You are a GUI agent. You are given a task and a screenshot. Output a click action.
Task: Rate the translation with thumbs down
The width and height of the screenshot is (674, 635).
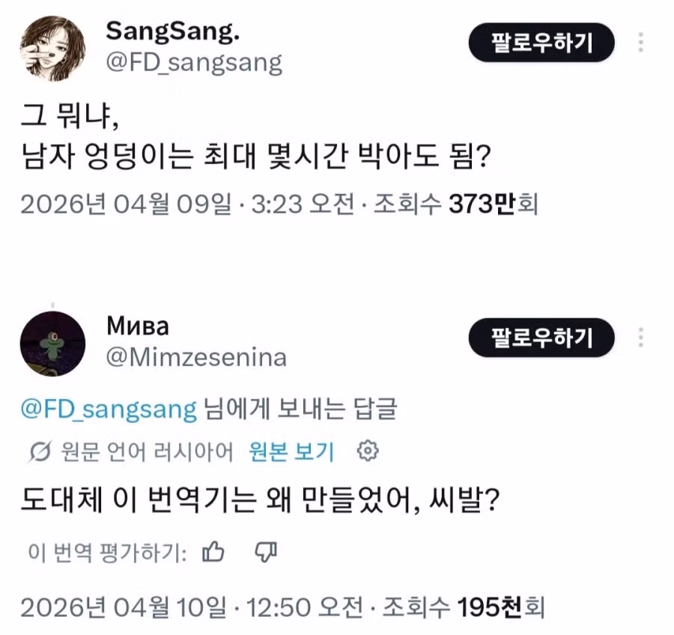(x=266, y=553)
